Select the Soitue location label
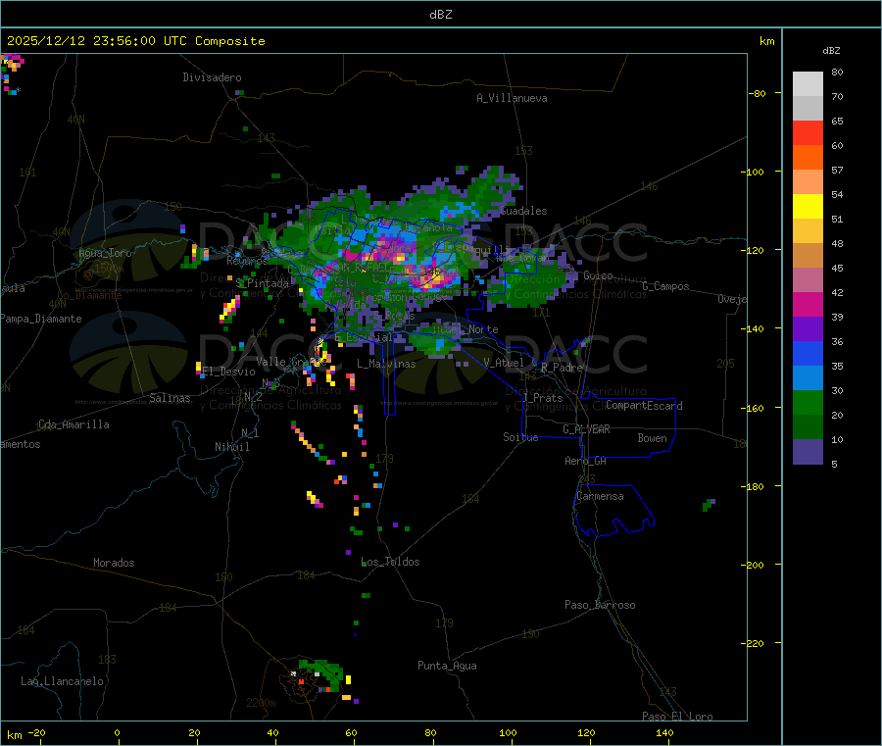Image resolution: width=882 pixels, height=746 pixels. pyautogui.click(x=521, y=437)
